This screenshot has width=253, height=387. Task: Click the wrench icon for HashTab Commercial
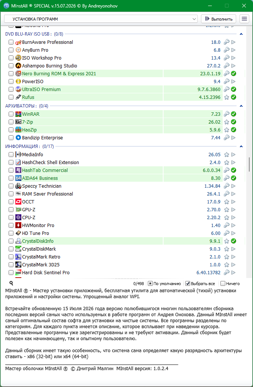pos(226,170)
